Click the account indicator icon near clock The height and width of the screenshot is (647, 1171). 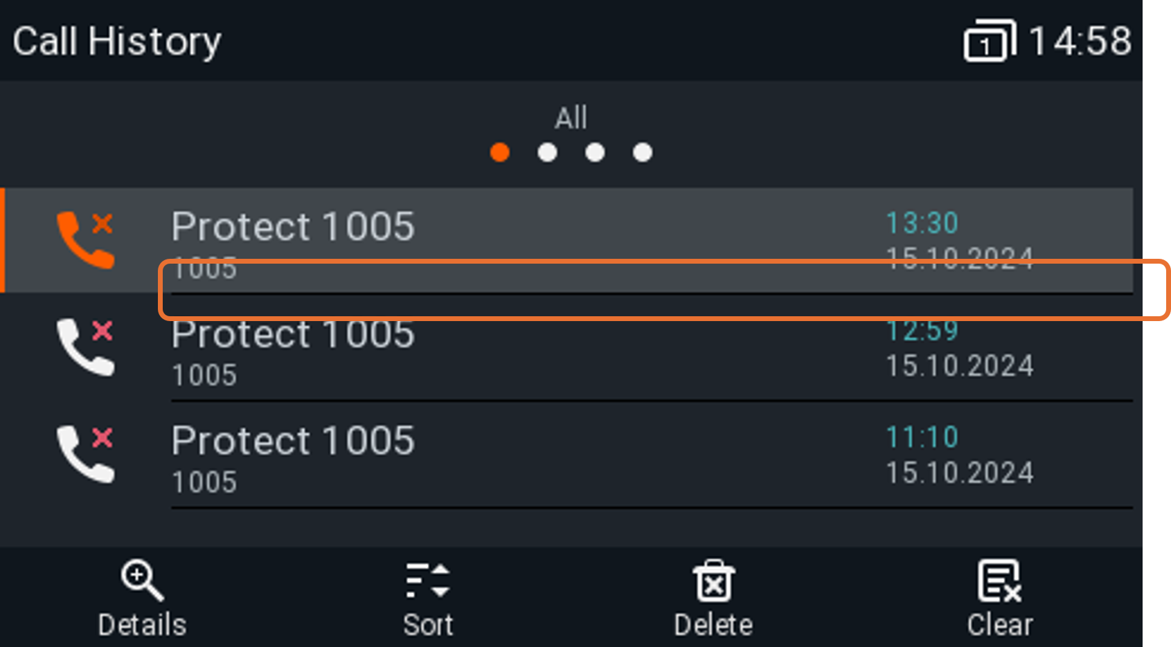990,42
